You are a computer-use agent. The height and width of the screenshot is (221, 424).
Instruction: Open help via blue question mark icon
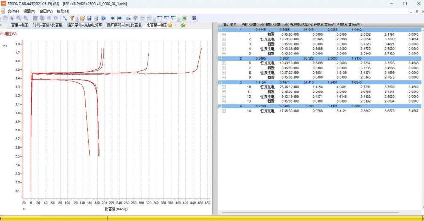[x=103, y=18]
